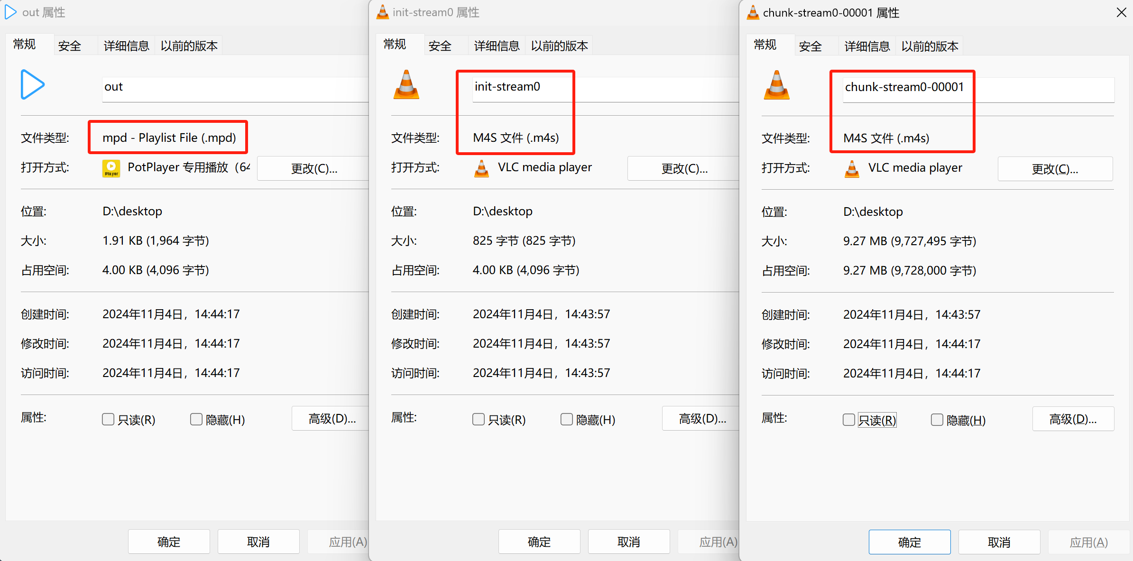Click the play icon in out dialog title bar

click(10, 12)
